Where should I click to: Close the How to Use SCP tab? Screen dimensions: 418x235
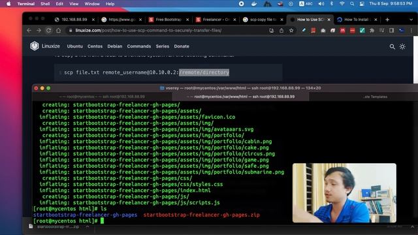(329, 20)
